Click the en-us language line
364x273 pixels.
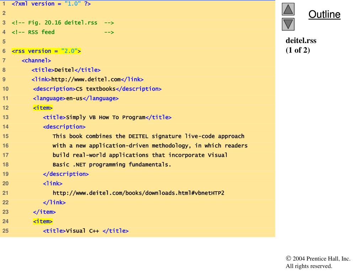pos(76,98)
